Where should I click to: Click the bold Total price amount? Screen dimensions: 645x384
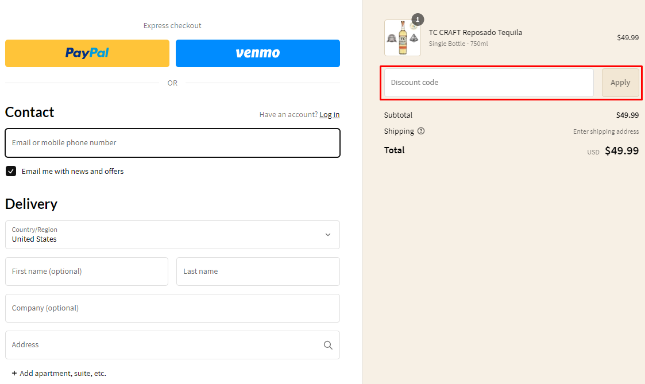tap(621, 151)
